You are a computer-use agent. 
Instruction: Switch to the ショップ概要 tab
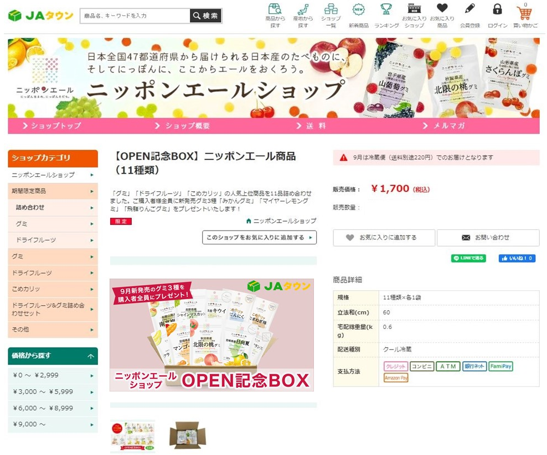coord(183,126)
